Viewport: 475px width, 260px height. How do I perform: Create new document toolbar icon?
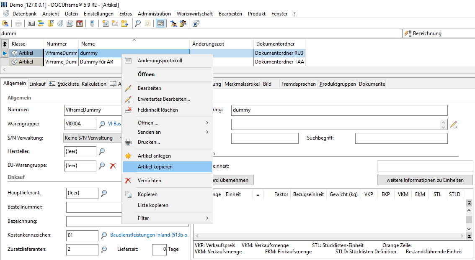point(106,23)
